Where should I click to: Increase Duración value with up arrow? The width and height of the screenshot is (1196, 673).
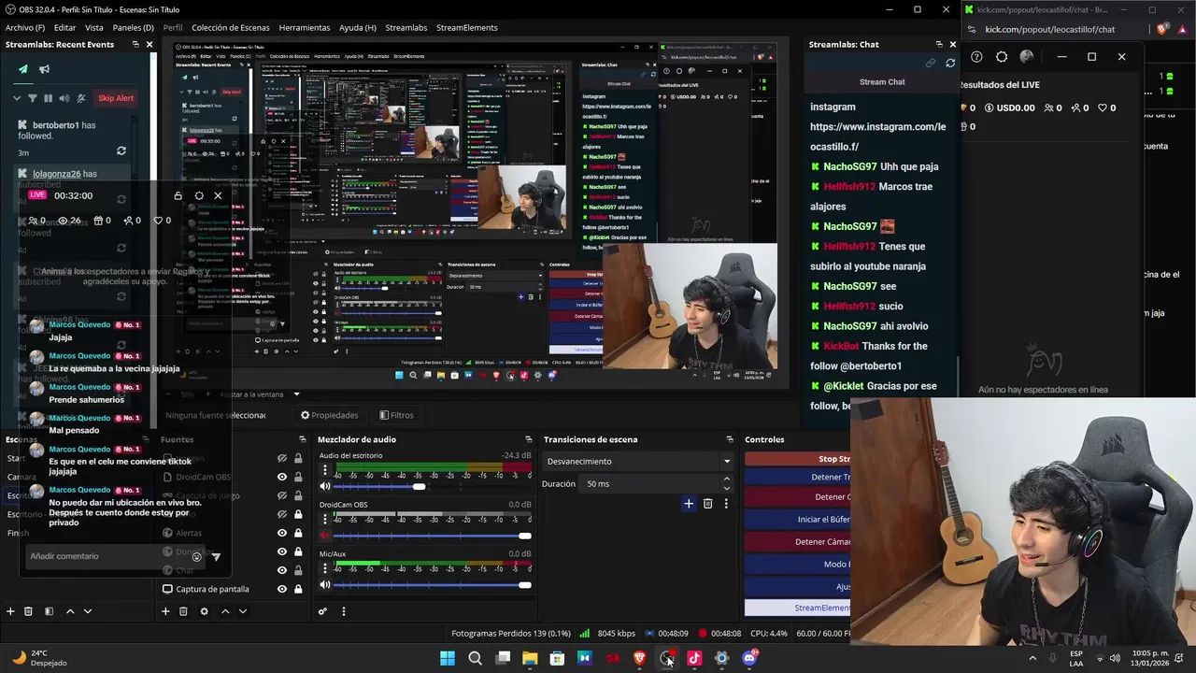(726, 479)
